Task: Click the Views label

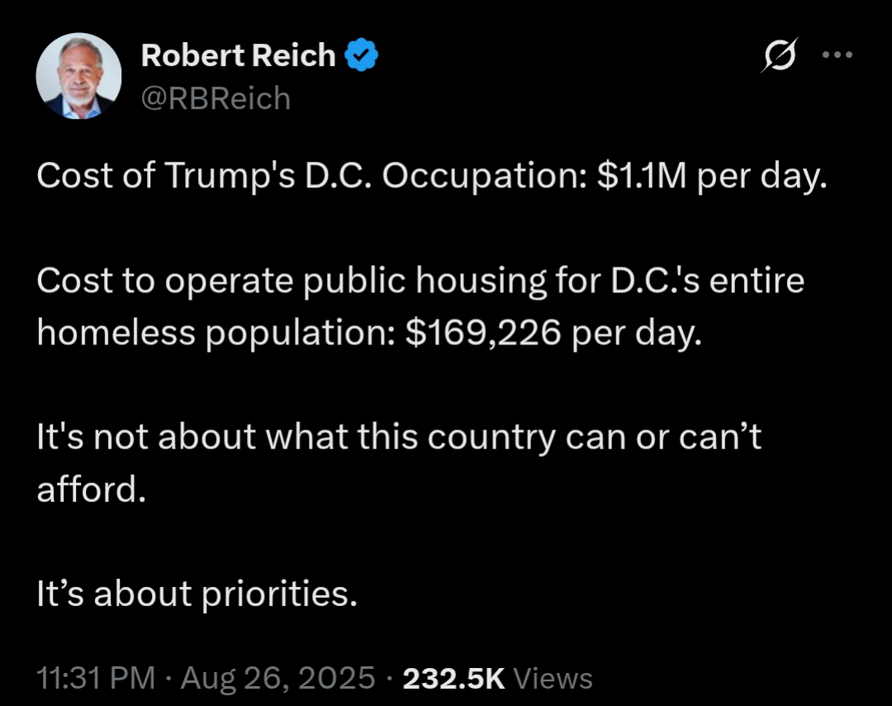Action: pos(553,678)
